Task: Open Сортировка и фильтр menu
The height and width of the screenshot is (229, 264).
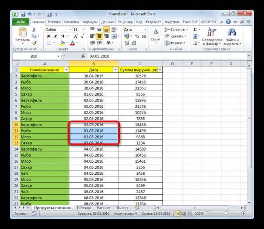Action: click(212, 37)
